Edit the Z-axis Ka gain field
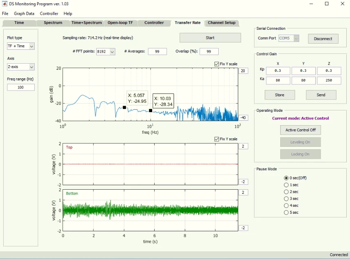The height and width of the screenshot is (259, 350). click(x=329, y=80)
